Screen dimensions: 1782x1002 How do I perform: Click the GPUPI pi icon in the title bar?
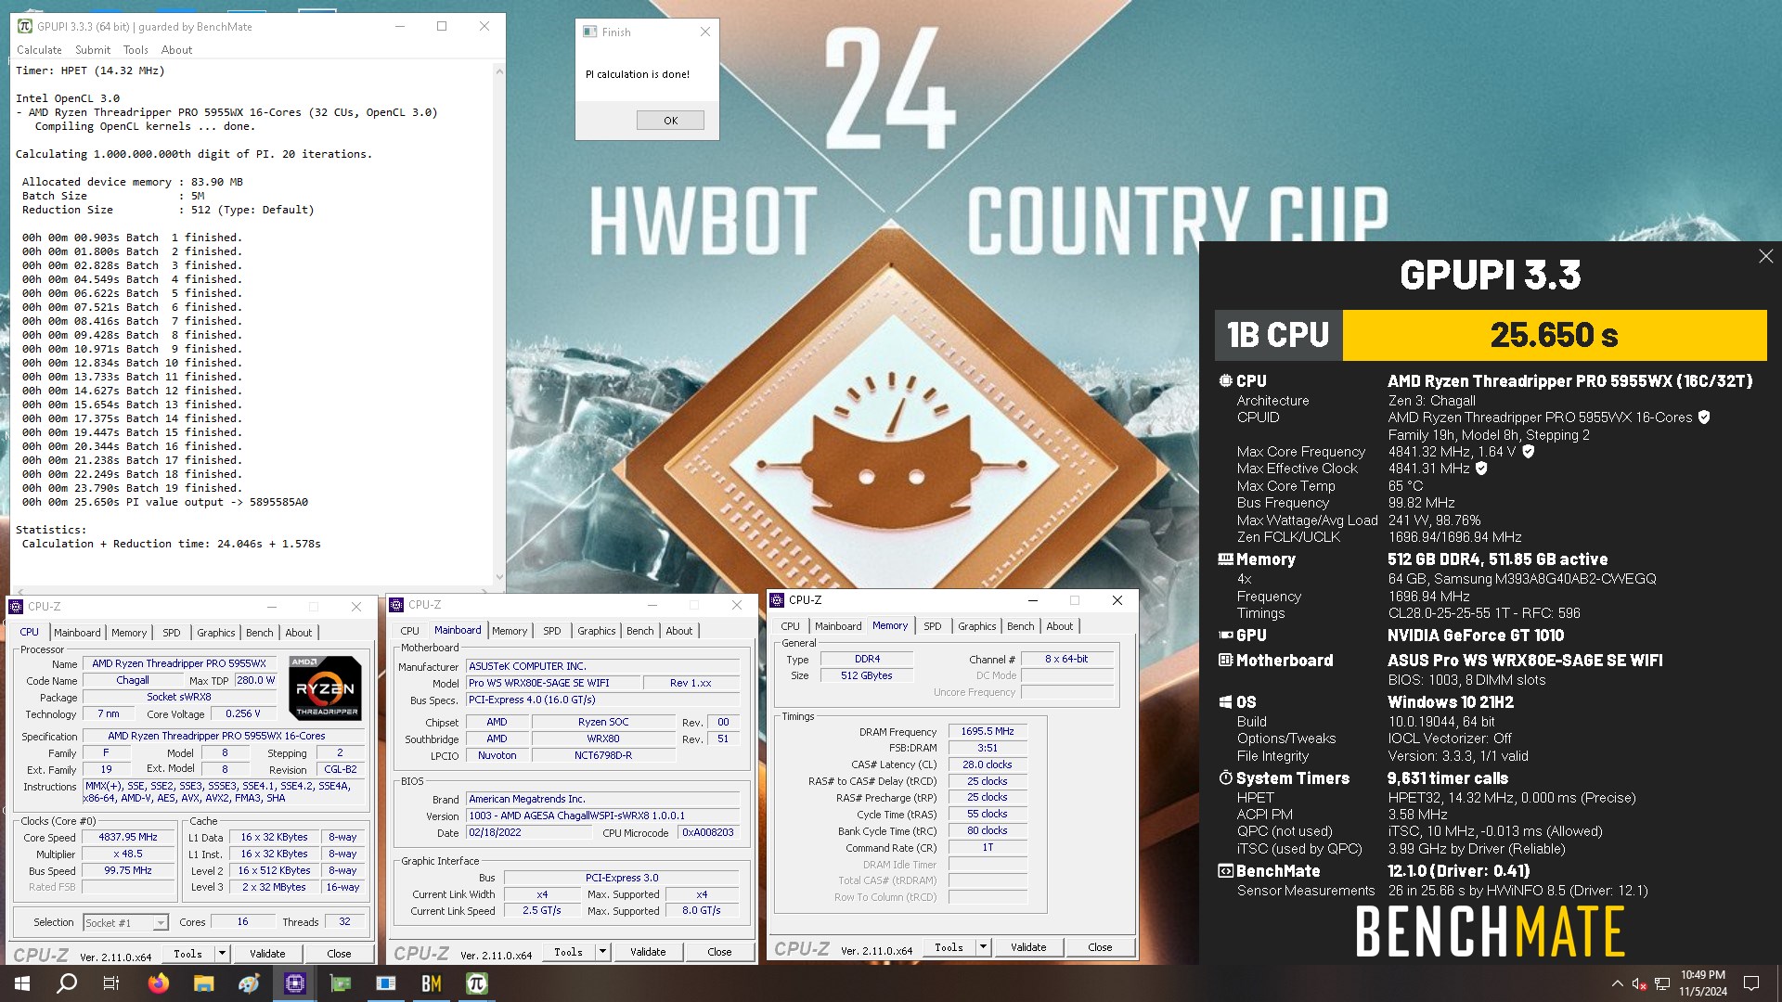[25, 26]
